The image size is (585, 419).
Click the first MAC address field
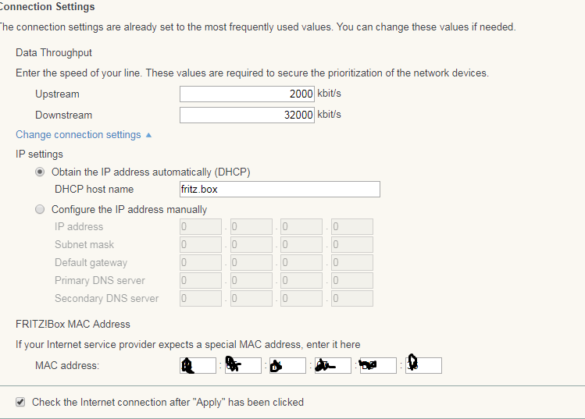(198, 365)
